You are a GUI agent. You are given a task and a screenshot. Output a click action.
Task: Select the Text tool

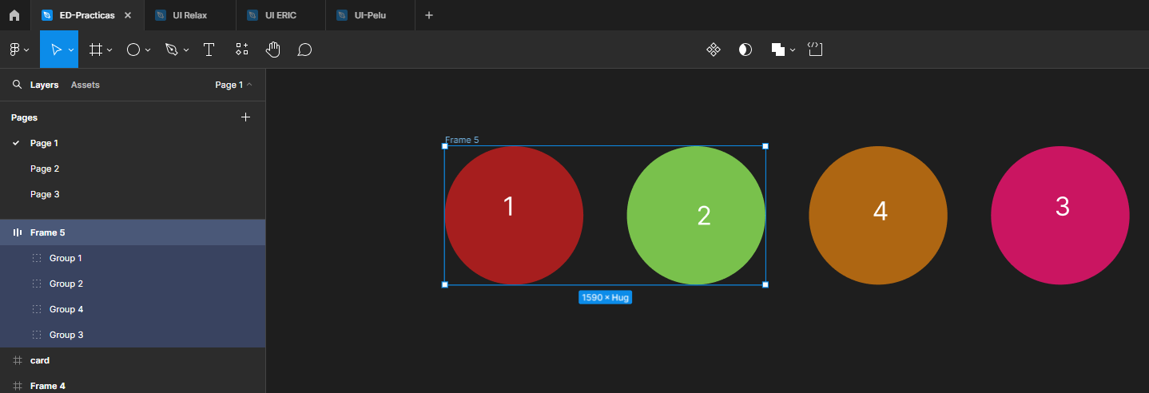click(x=209, y=50)
